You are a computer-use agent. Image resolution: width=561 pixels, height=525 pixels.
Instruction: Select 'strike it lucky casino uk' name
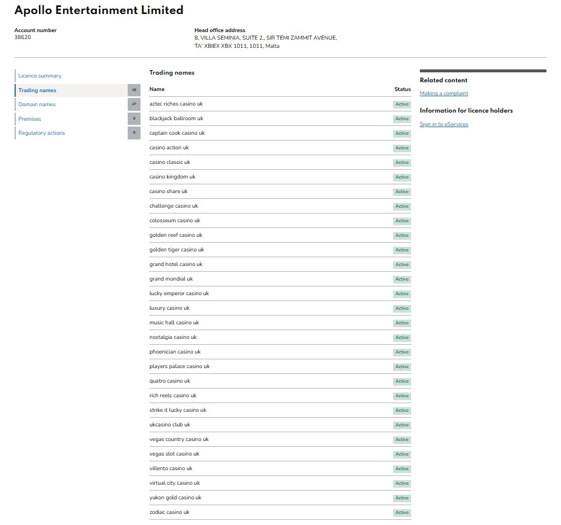click(178, 410)
